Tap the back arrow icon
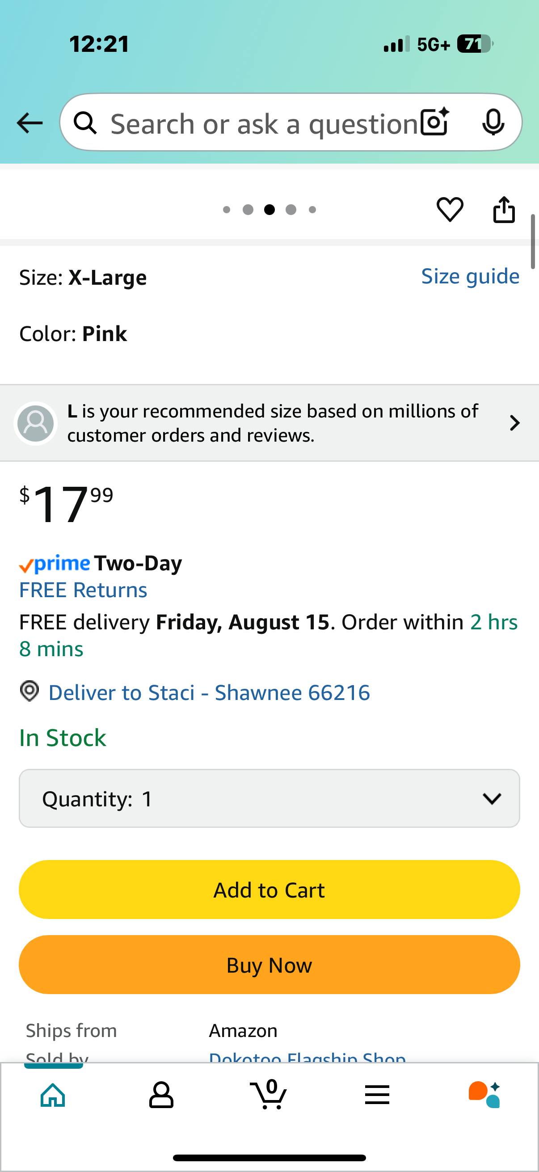Screen dimensions: 539x1172 pos(29,123)
